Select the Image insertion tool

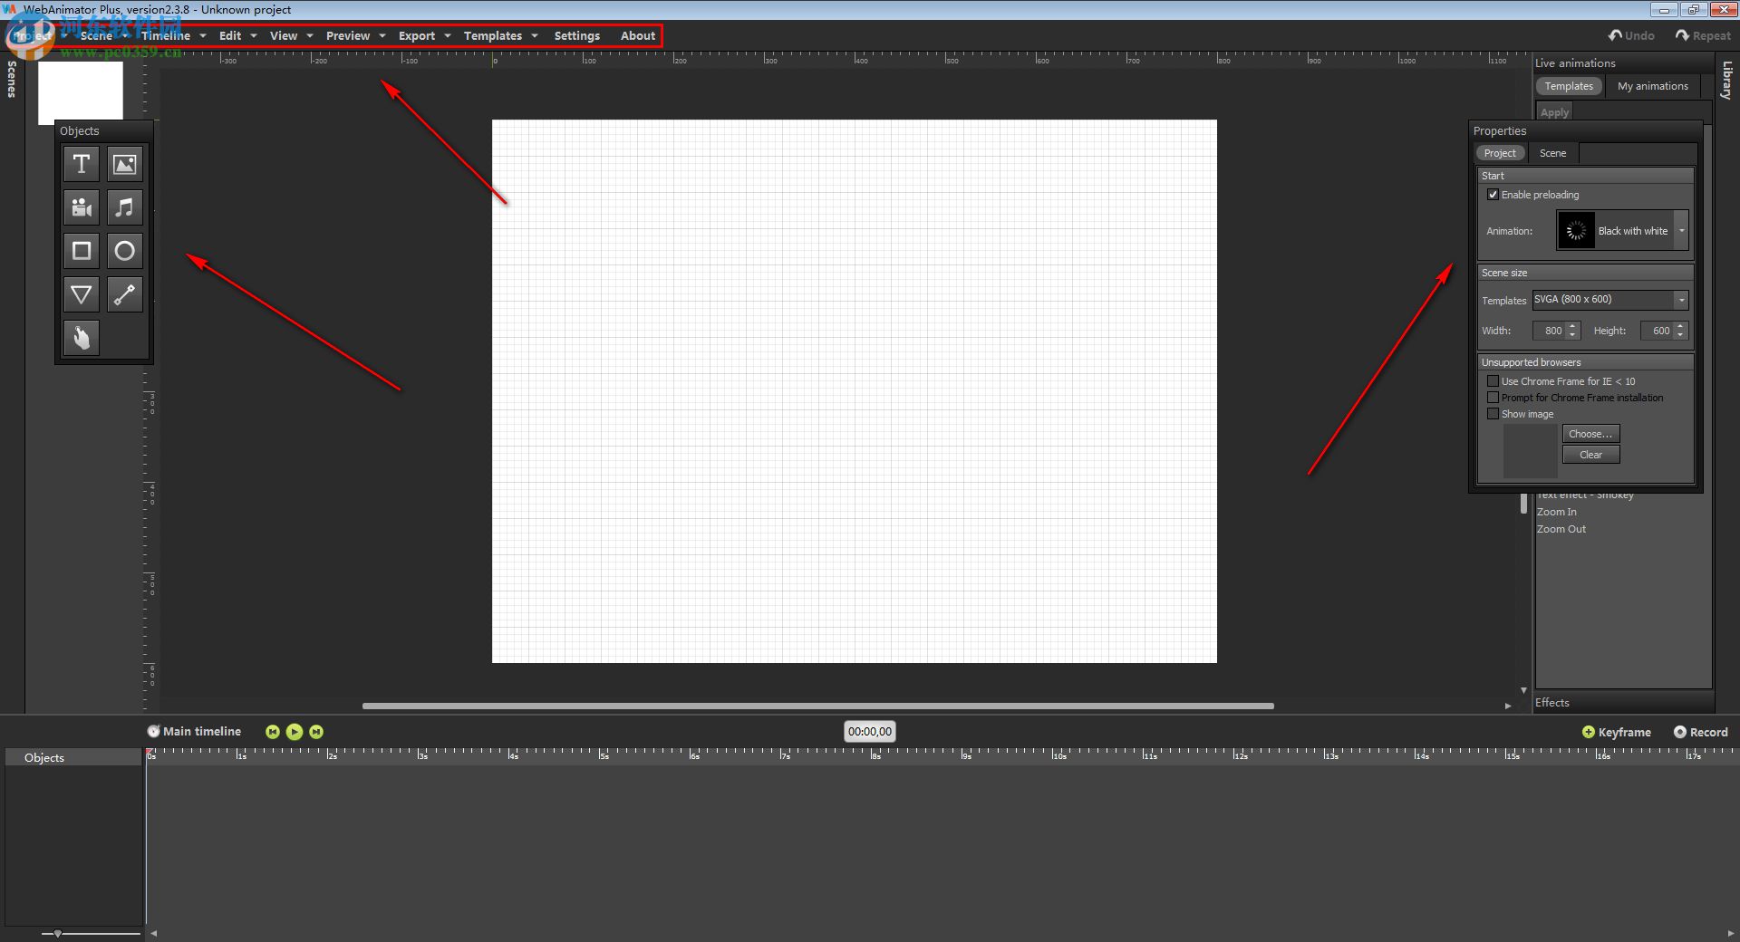pyautogui.click(x=124, y=164)
